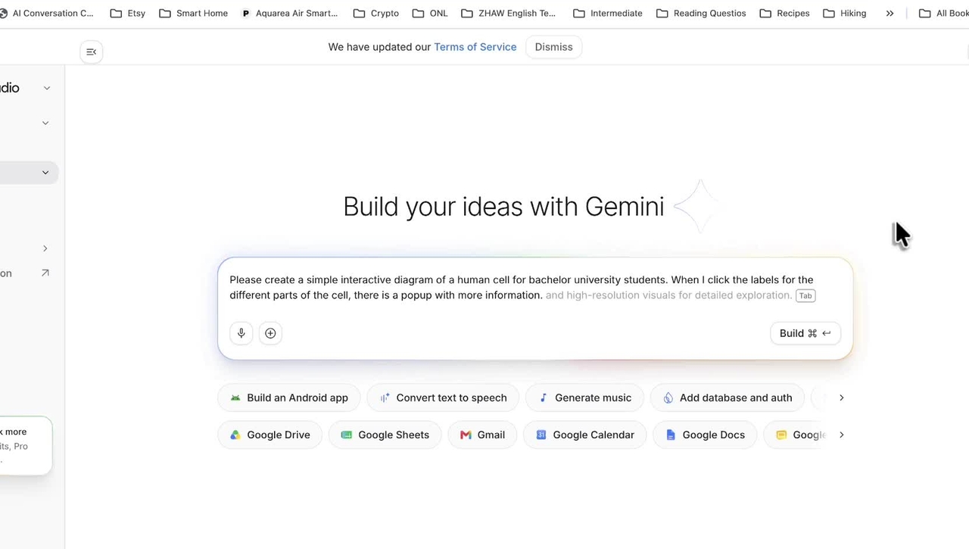
Task: Open the Crypto bookmarks folder
Action: (376, 13)
